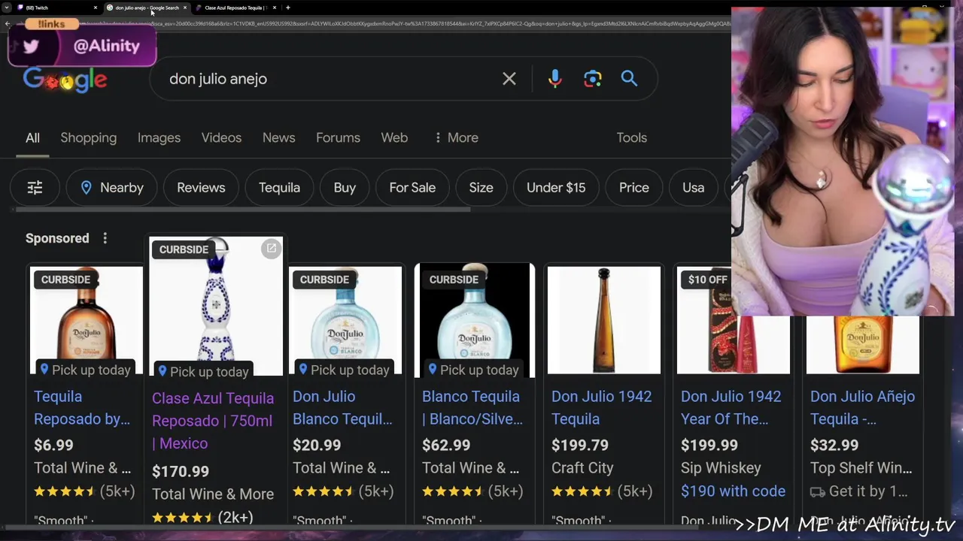
Task: Apply the Tequila filter chip
Action: pos(279,188)
